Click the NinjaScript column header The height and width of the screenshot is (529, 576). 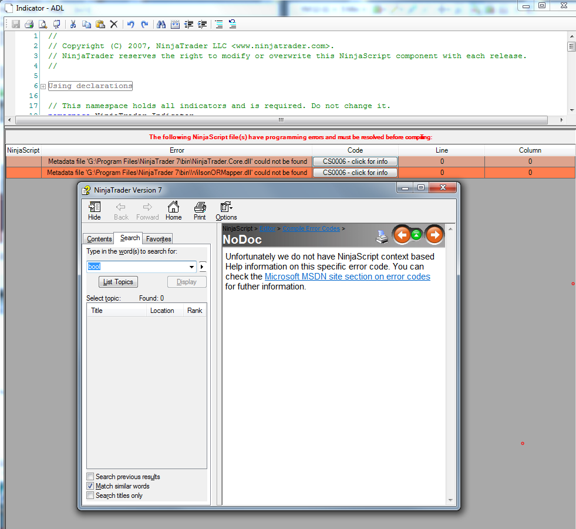click(x=23, y=150)
